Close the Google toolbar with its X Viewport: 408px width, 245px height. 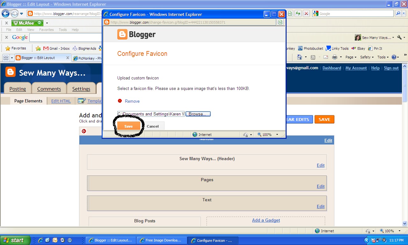(6, 37)
